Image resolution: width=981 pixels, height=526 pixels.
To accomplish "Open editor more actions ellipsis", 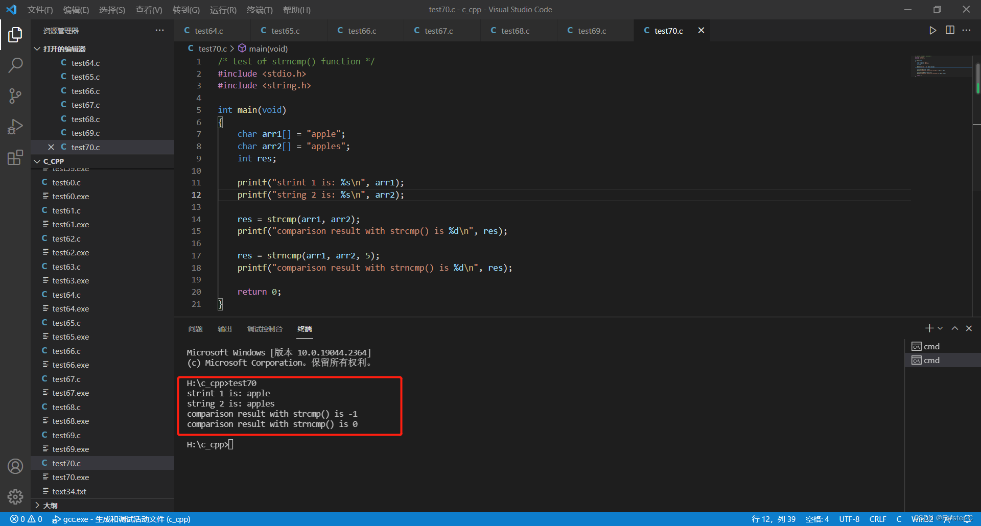I will (x=967, y=31).
